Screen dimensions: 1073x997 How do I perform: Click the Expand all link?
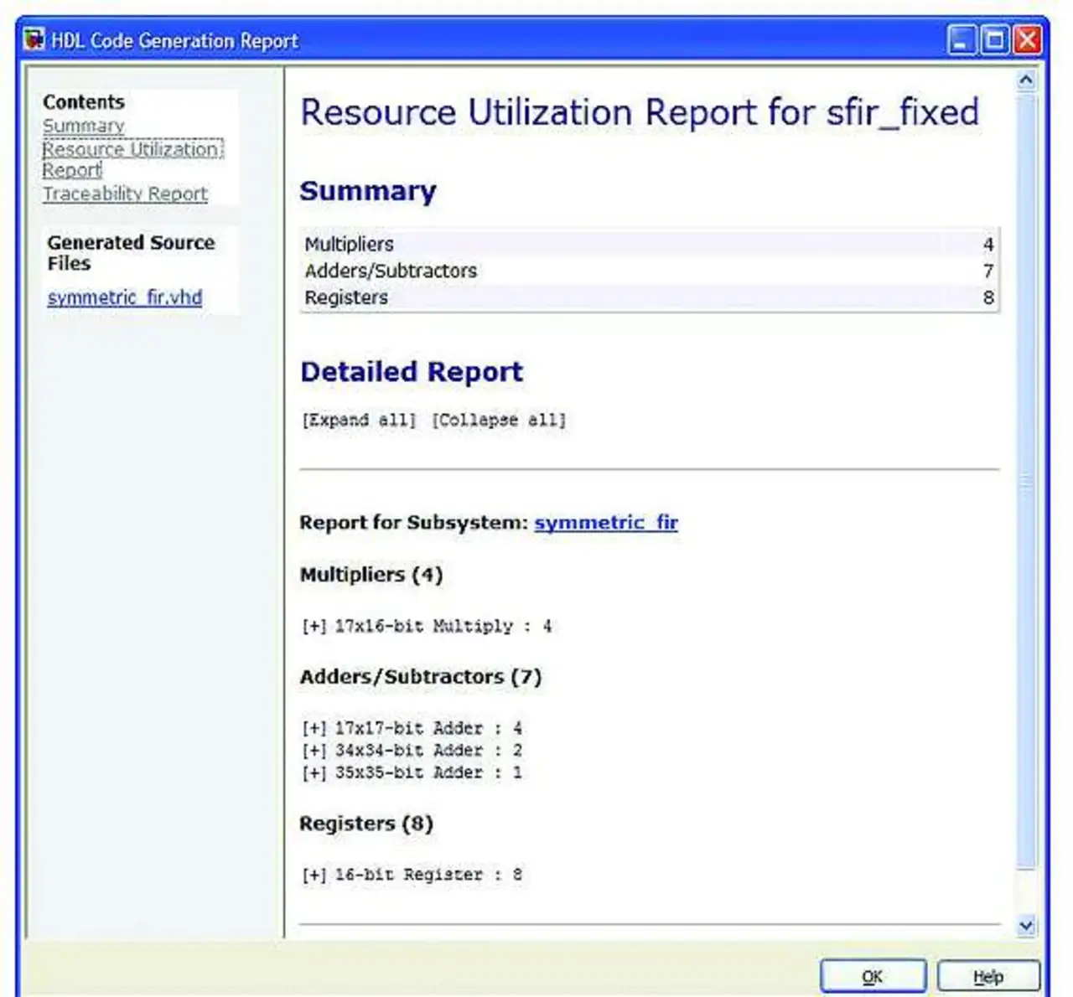(x=359, y=420)
